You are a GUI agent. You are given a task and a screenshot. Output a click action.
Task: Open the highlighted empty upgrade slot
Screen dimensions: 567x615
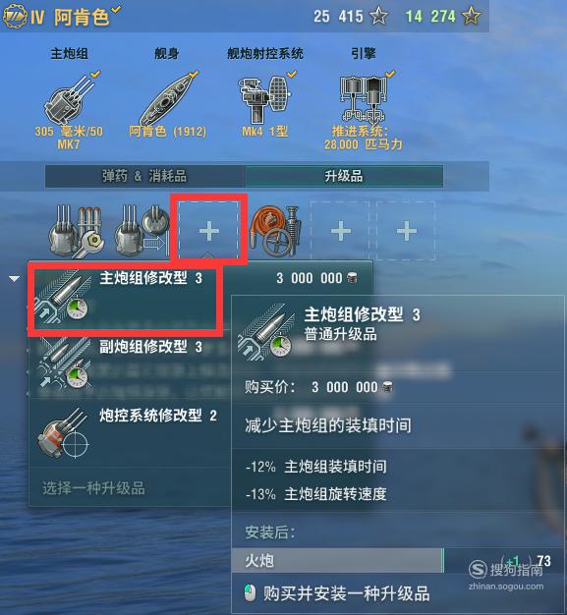click(x=208, y=230)
